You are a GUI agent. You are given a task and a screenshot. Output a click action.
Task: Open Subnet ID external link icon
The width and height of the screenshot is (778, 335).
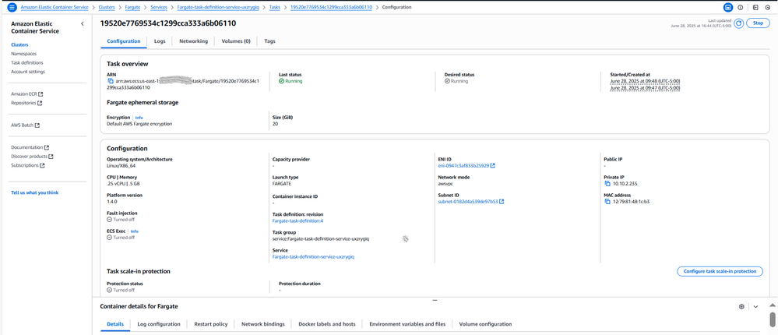pos(502,202)
